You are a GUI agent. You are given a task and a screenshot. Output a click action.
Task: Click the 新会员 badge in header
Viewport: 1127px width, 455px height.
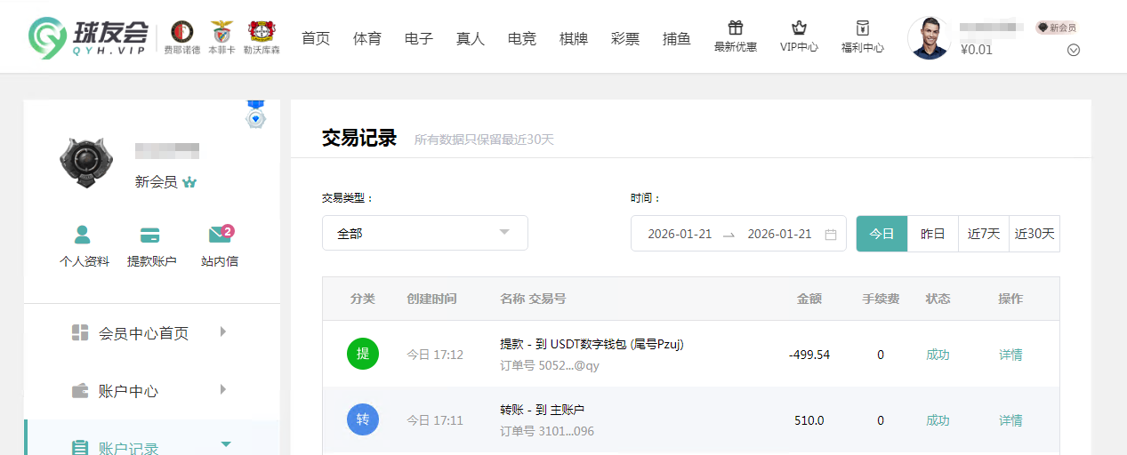pyautogui.click(x=1056, y=28)
